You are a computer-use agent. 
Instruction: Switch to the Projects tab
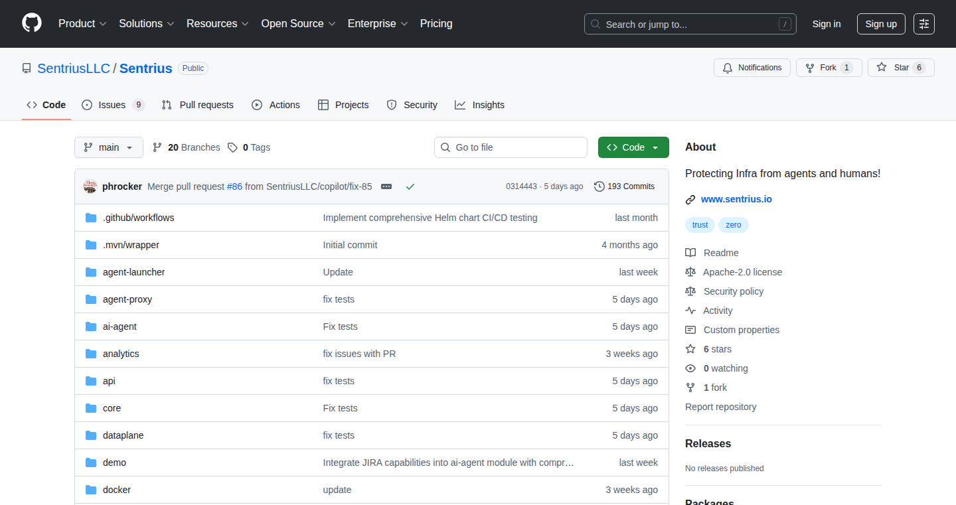click(343, 105)
